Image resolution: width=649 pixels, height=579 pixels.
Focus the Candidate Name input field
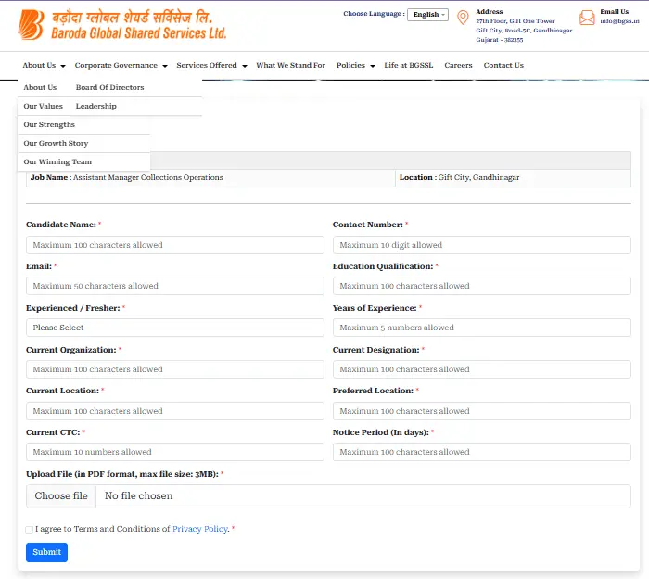[174, 245]
